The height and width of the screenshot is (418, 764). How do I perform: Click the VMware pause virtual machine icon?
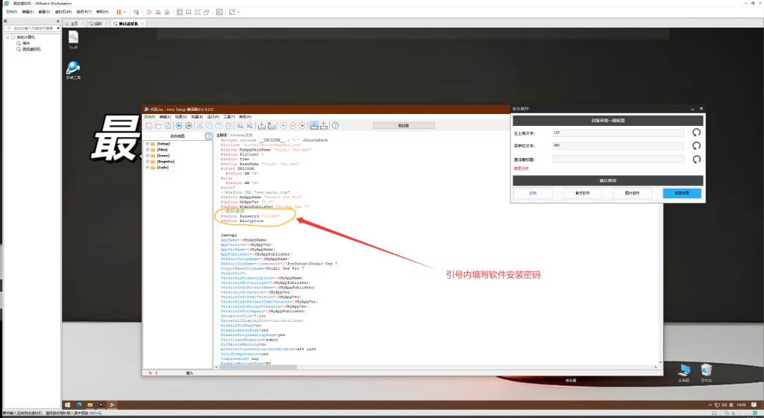[119, 12]
